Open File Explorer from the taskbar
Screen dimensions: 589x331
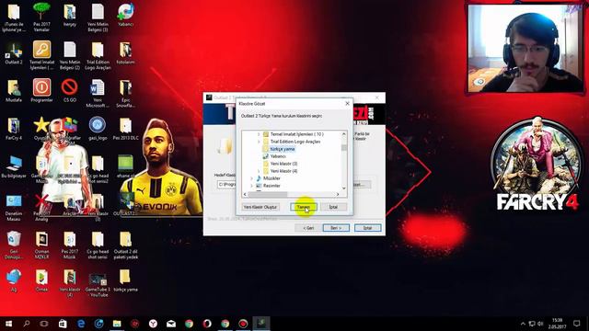[x=117, y=324]
